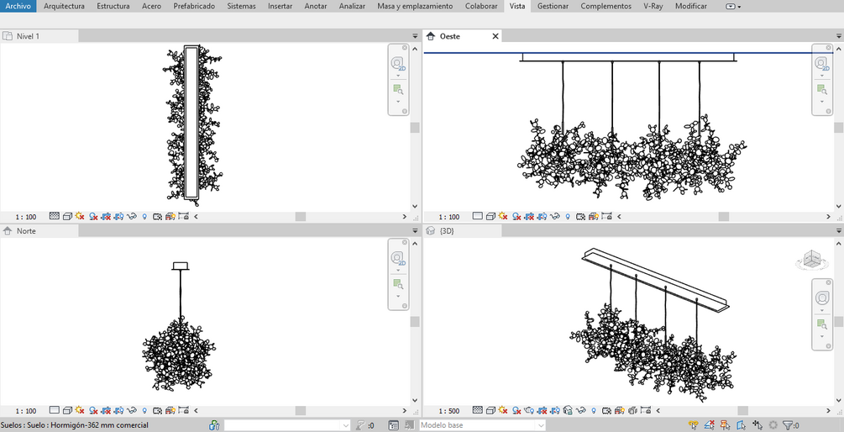Change the 1 : 500 scale in 3D view
Viewport: 844px width, 432px height.
(449, 410)
